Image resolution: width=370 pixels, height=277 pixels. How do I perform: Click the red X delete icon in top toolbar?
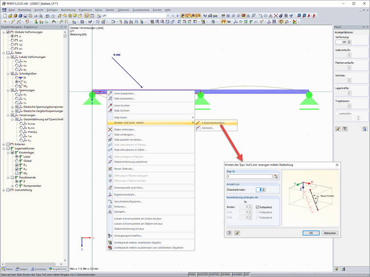coord(276,16)
